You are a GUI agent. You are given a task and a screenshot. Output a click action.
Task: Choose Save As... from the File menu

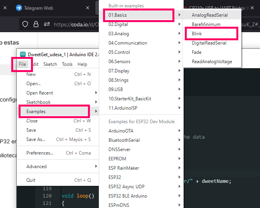point(58,139)
